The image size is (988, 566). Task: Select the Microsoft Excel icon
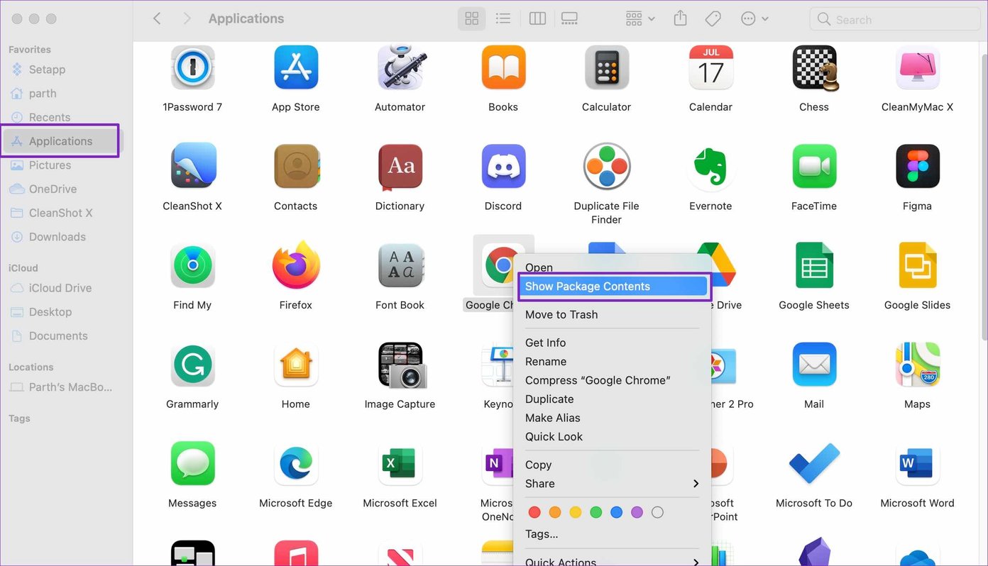click(x=400, y=464)
